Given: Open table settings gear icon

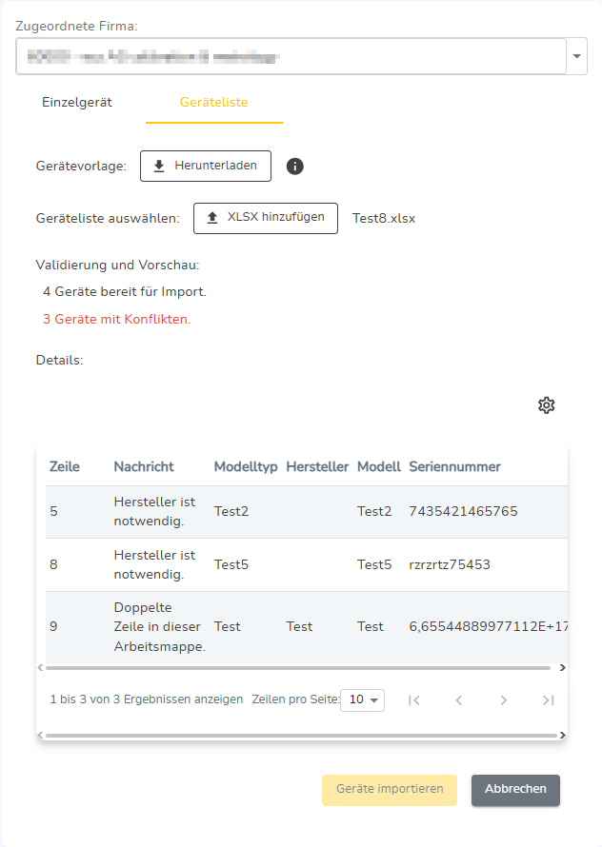Looking at the screenshot, I should 547,405.
